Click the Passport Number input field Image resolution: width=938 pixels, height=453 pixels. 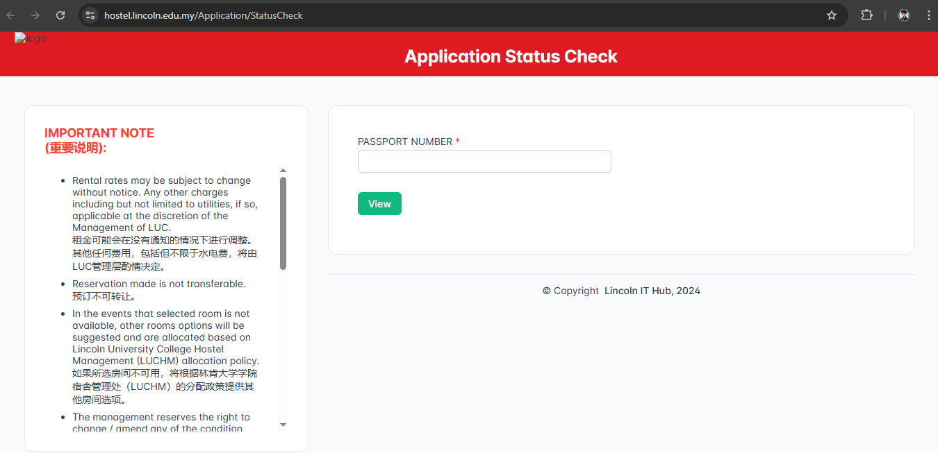(x=484, y=161)
